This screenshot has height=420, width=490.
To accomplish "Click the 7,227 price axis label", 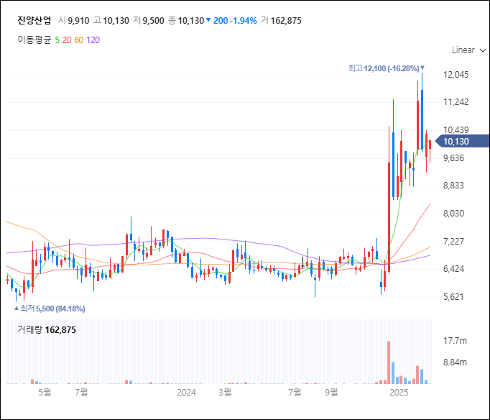I will [454, 241].
